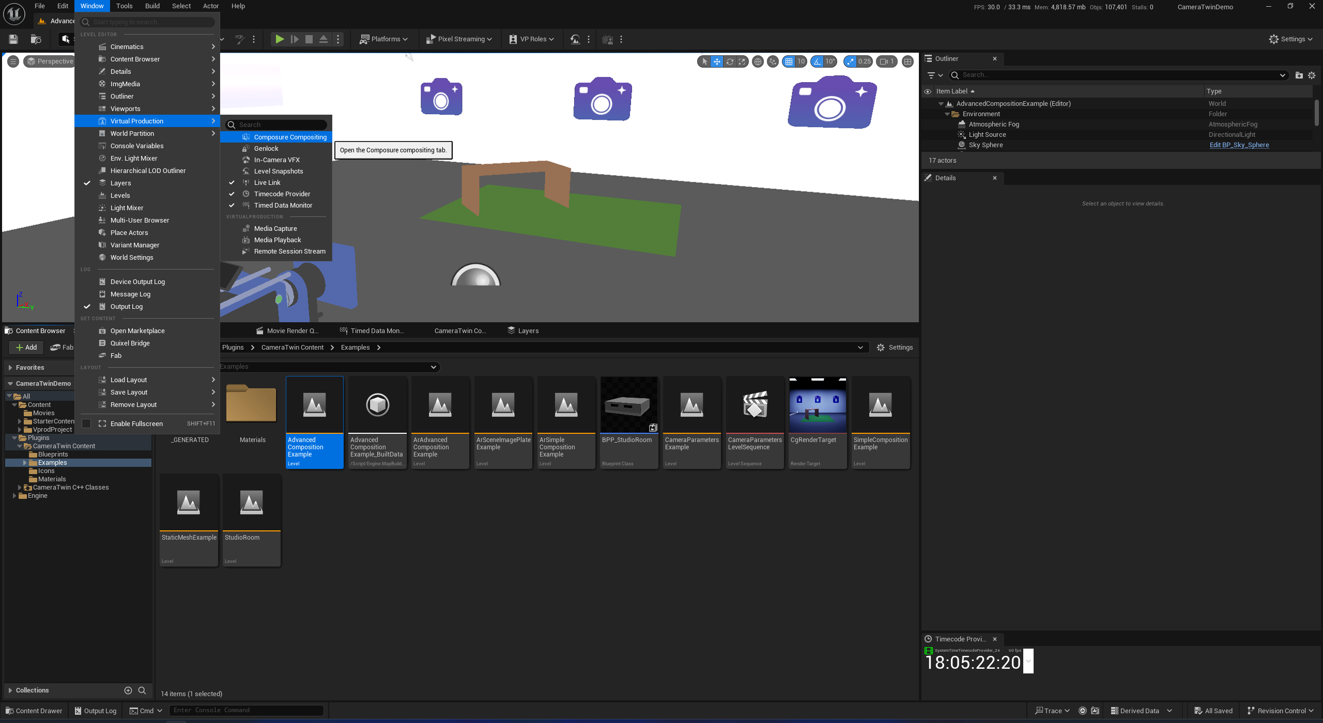Toggle scale snapping icon beside 0.25
Viewport: 1323px width, 723px height.
[851, 61]
